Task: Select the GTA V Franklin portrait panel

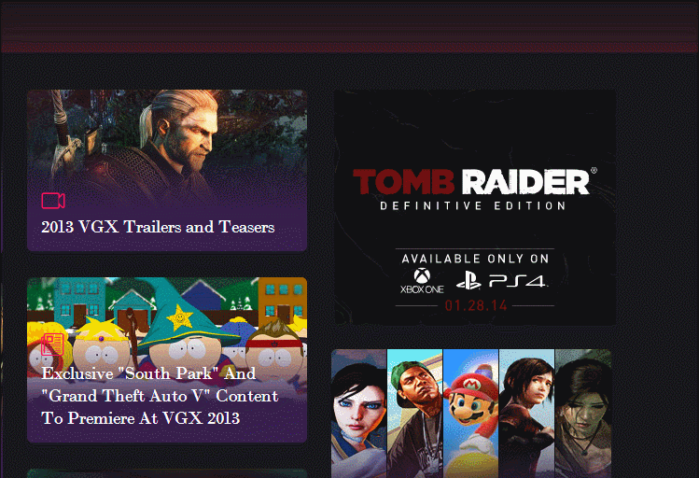Action: click(415, 414)
